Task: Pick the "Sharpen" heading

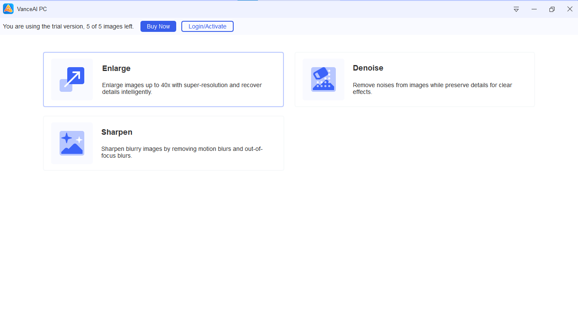Action: [117, 132]
